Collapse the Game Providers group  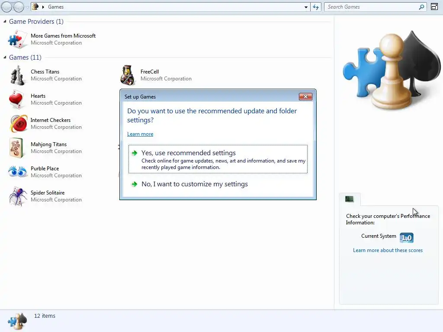coord(5,22)
